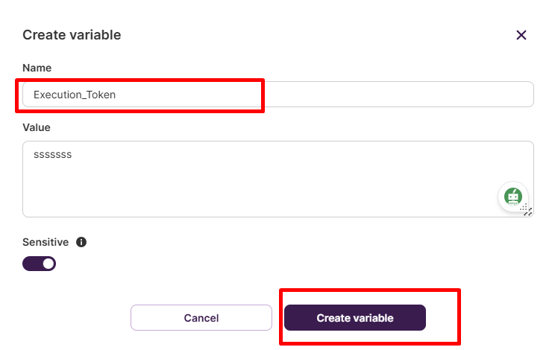The width and height of the screenshot is (552, 350).
Task: Close the Create variable dialog
Action: point(521,35)
